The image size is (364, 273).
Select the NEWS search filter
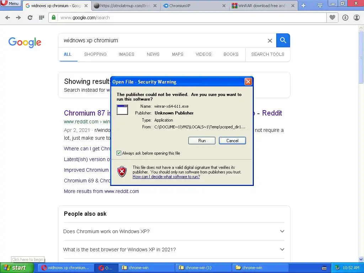click(153, 54)
